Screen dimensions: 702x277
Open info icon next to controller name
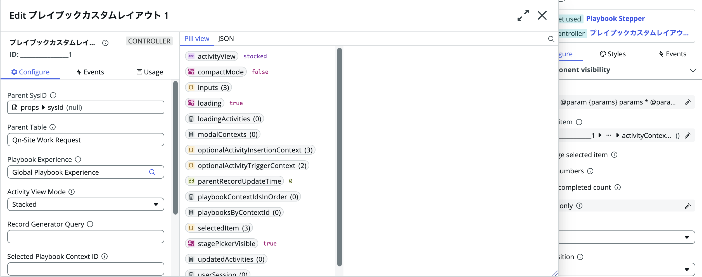(x=105, y=43)
